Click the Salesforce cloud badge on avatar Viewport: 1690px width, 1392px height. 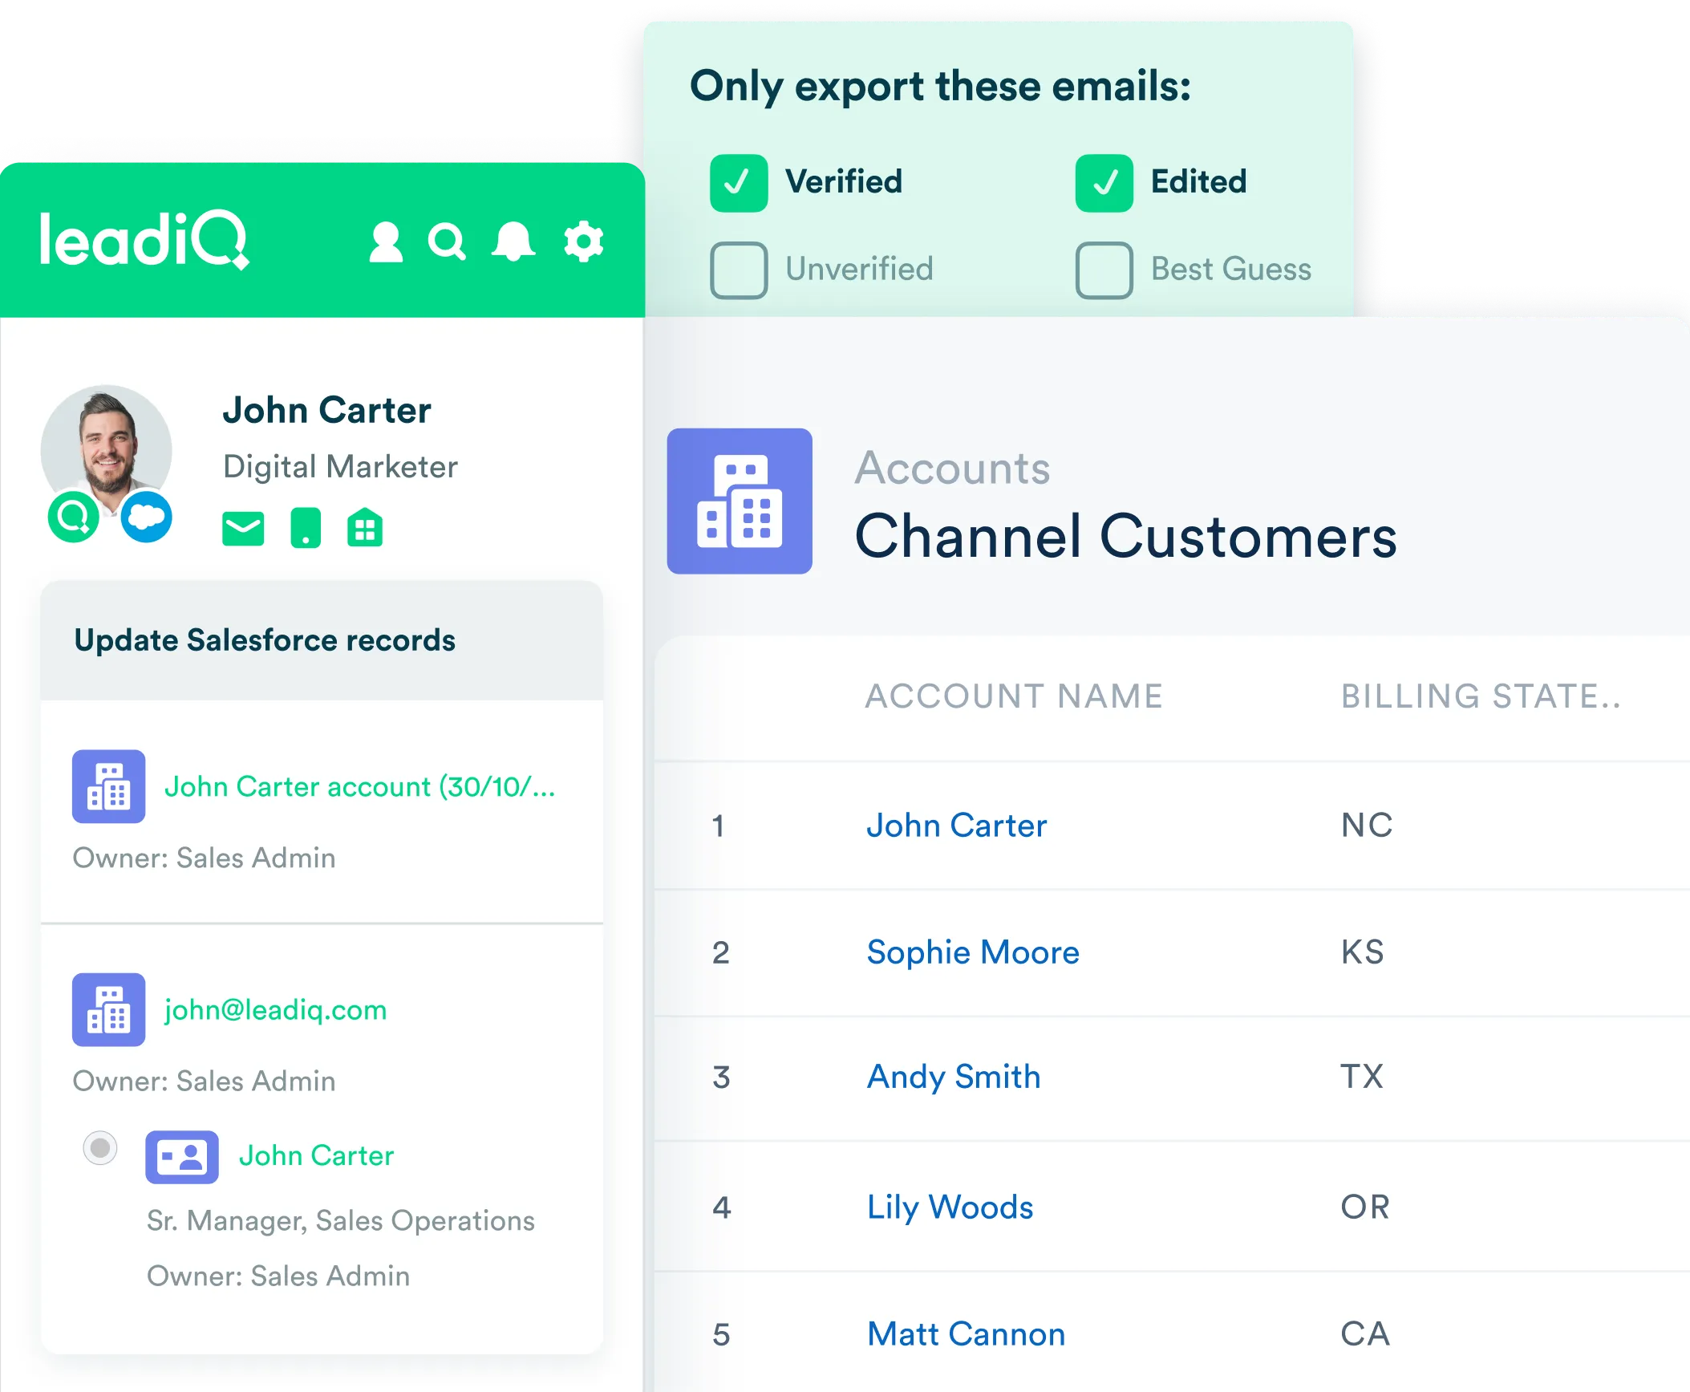pyautogui.click(x=146, y=517)
